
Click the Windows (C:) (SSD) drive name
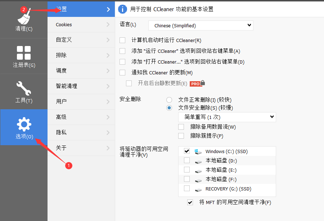point(226,151)
